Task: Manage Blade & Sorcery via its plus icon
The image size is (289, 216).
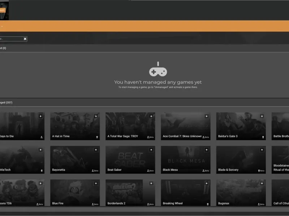Action: (x=262, y=150)
